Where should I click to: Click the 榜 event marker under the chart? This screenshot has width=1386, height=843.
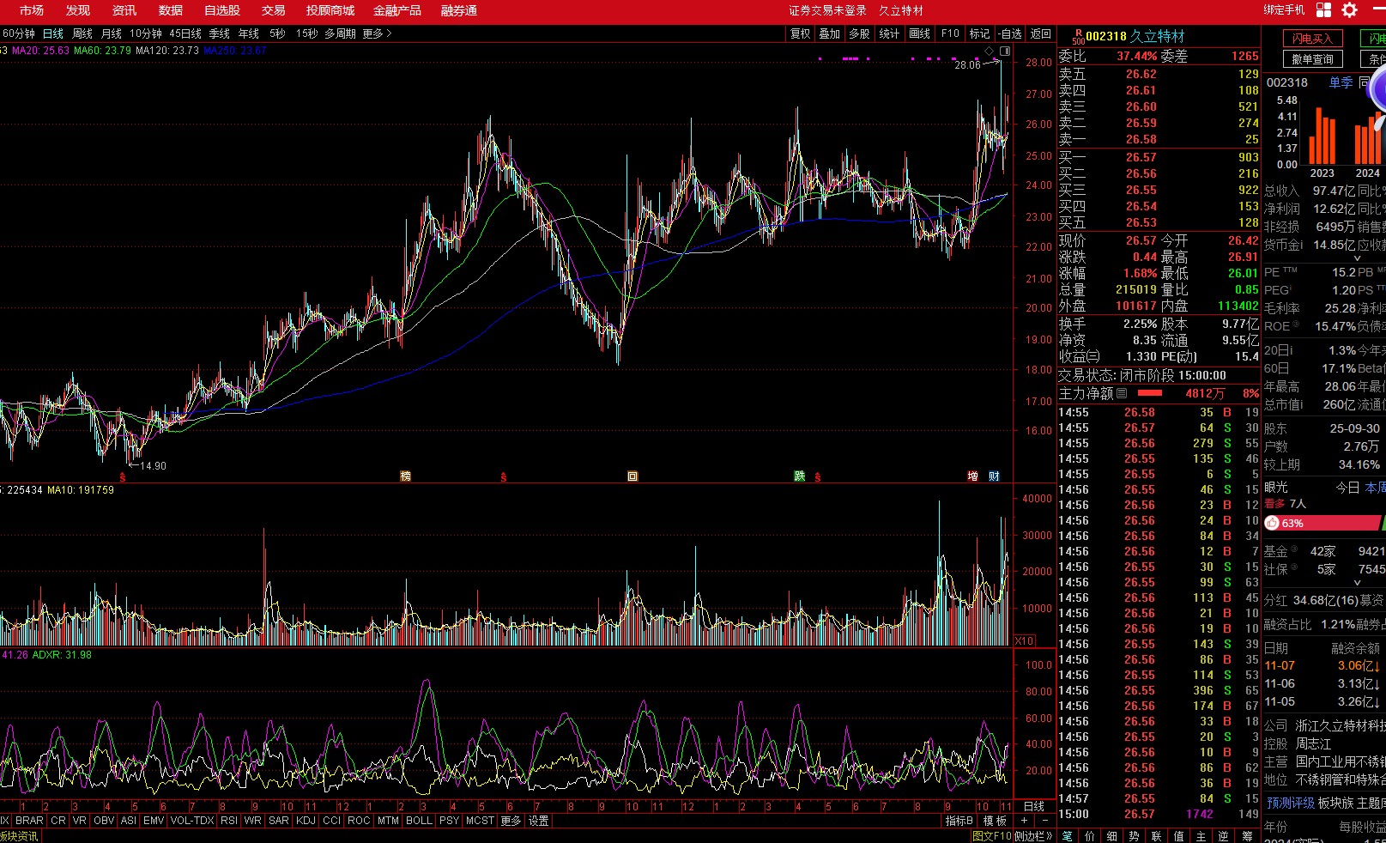406,476
